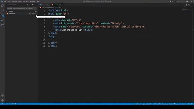Open file icon on index.html change row

point(30,14)
